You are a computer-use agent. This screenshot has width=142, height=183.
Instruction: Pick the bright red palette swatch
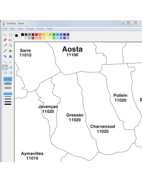37,34
